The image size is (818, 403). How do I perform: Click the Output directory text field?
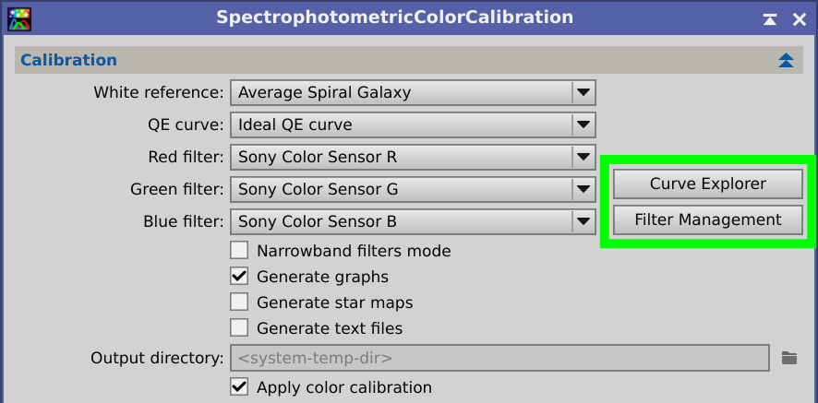click(x=499, y=358)
